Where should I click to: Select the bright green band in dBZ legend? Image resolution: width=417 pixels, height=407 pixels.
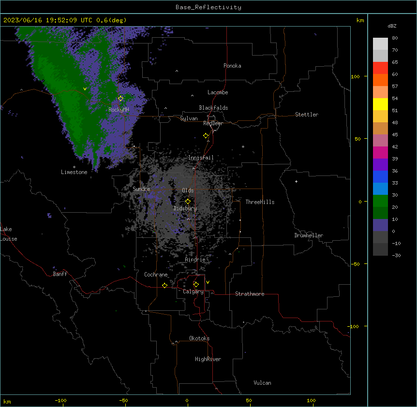click(x=380, y=201)
